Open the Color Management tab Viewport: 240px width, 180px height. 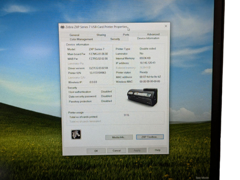[81, 39]
